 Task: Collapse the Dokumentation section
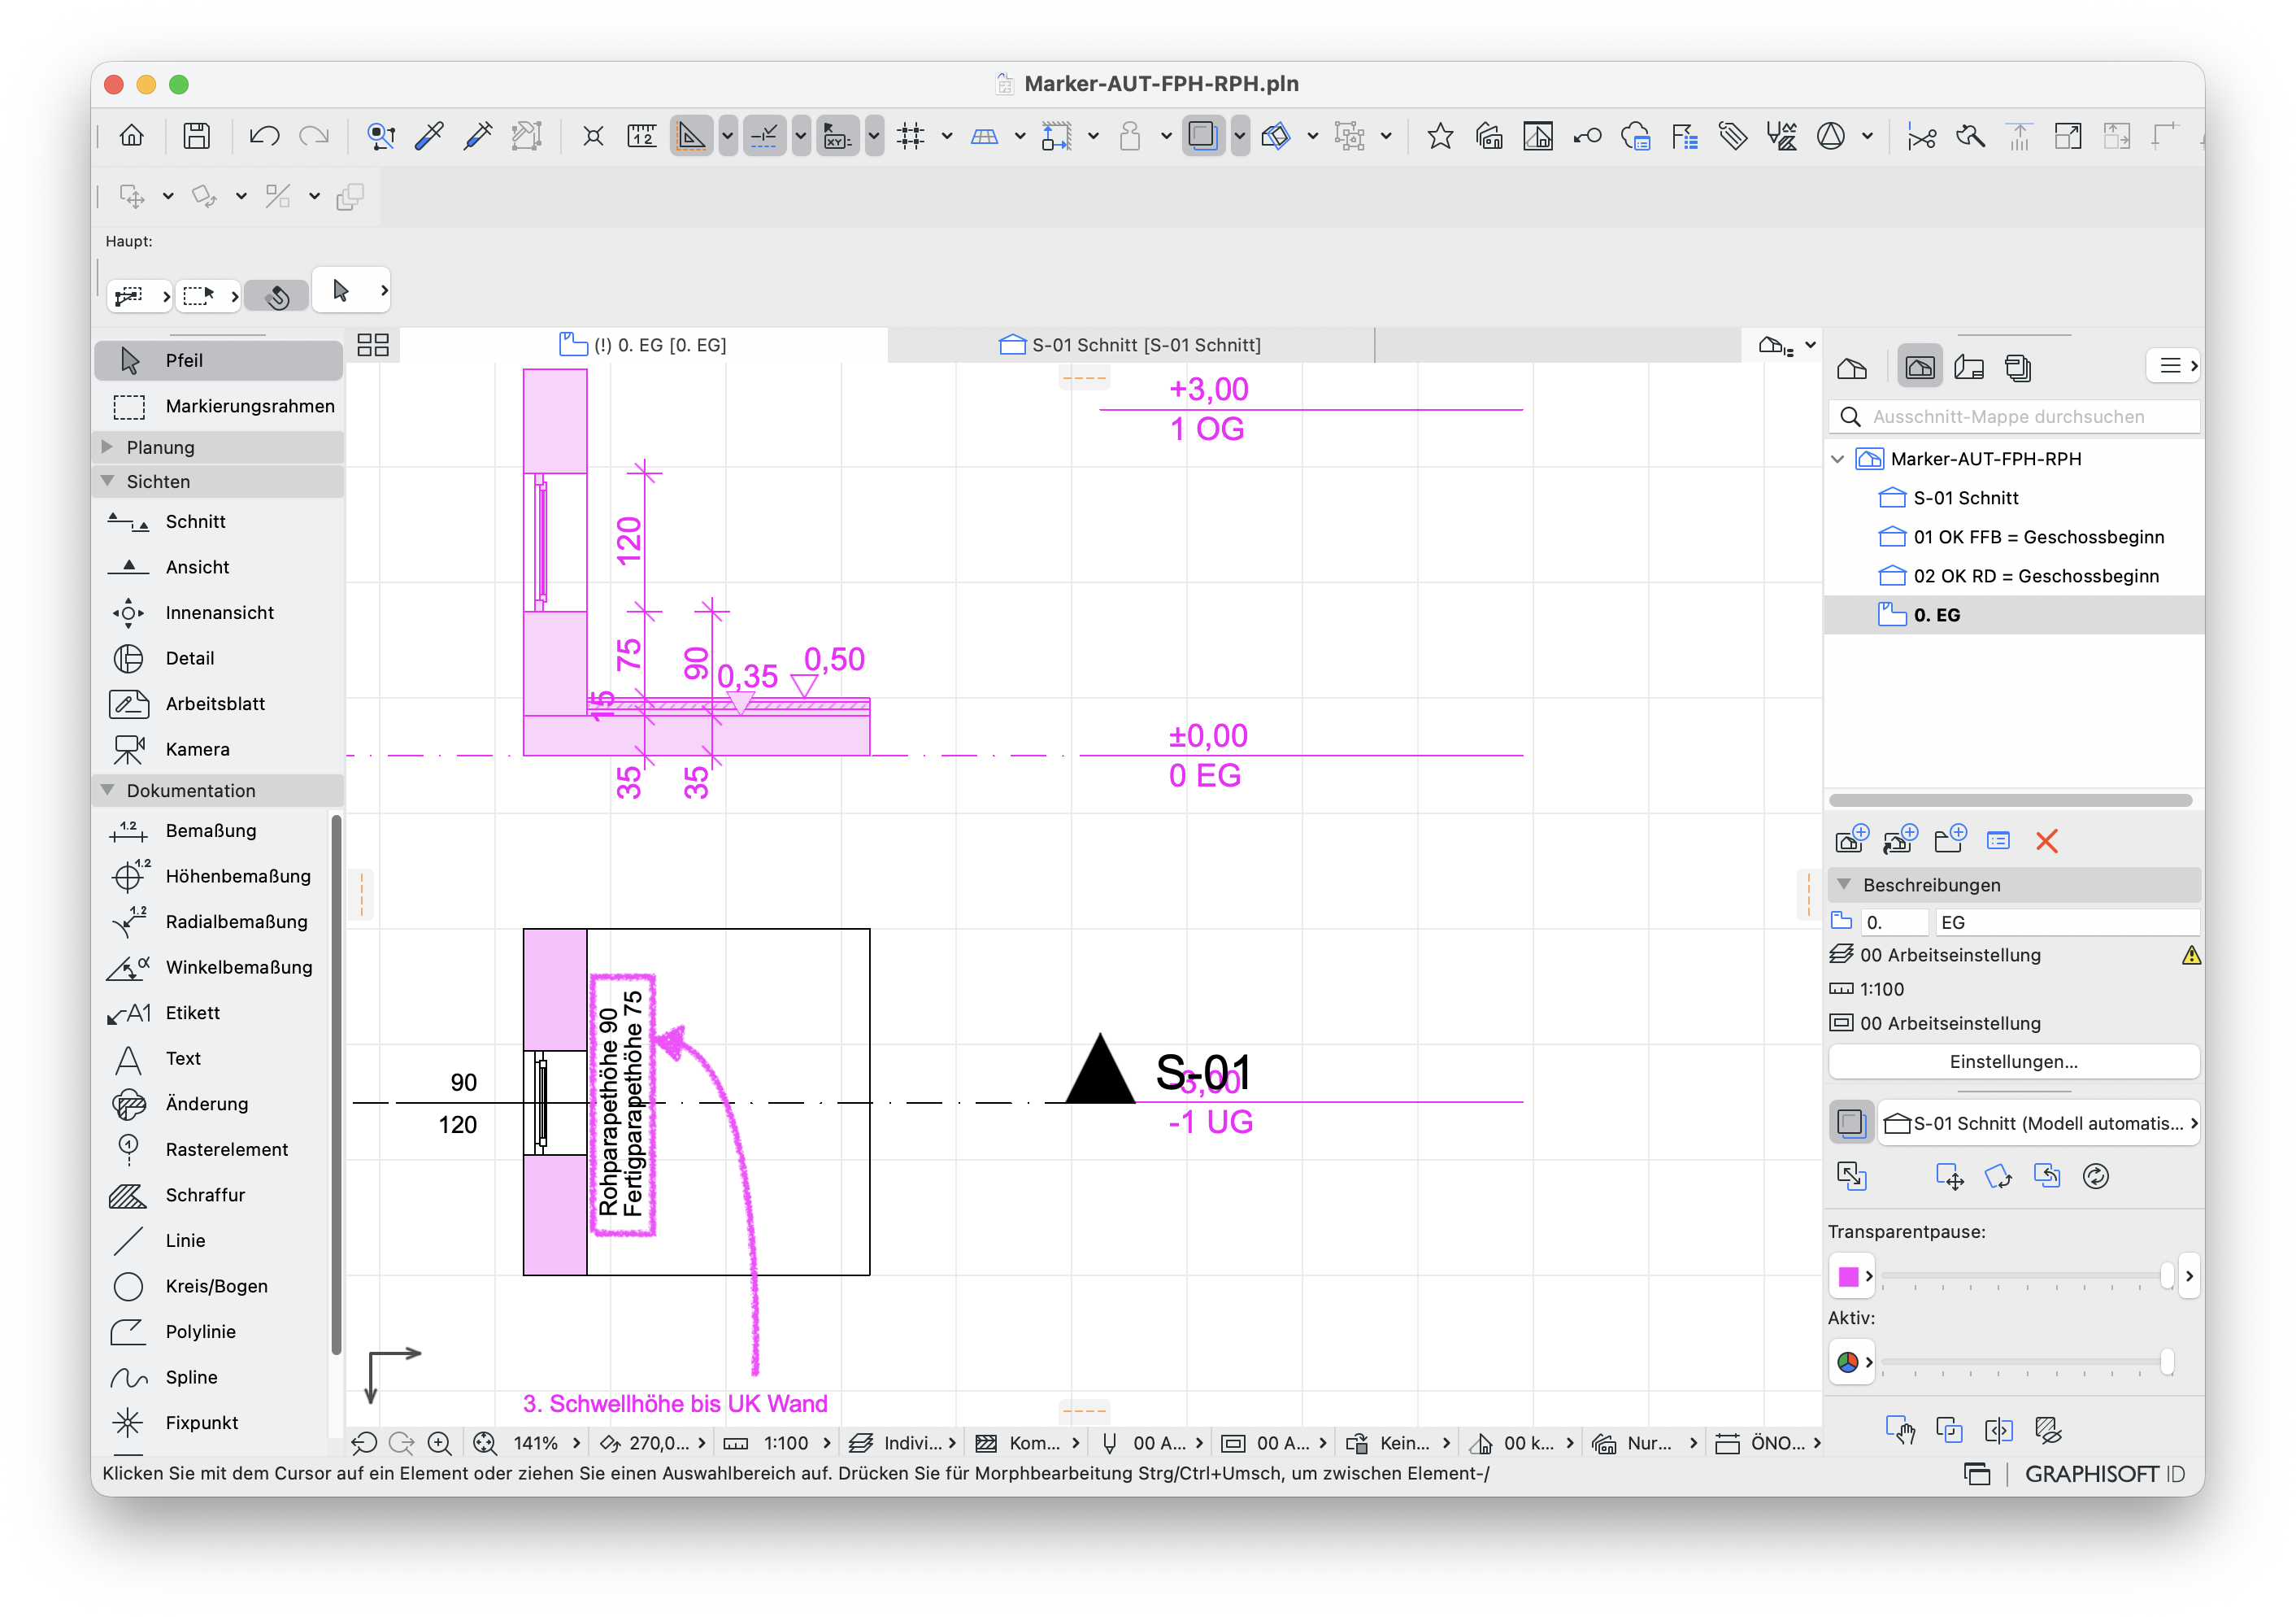[x=108, y=790]
